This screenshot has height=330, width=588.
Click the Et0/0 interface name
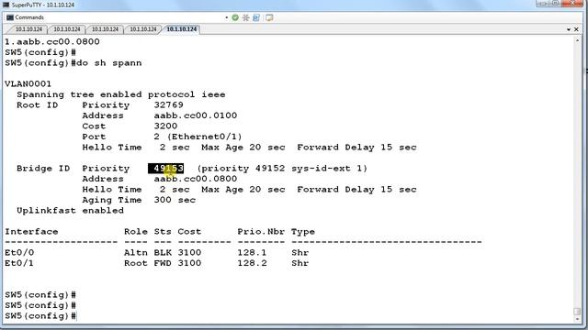(x=19, y=253)
